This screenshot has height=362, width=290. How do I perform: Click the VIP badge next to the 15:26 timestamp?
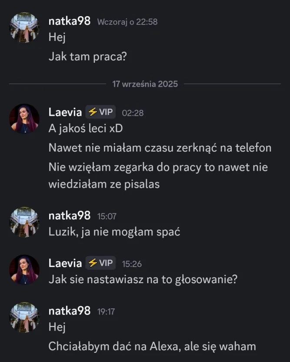101,263
